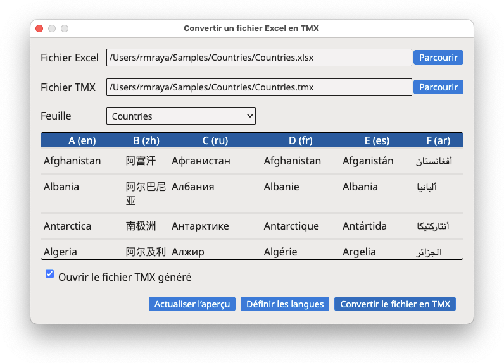Select column header D (fr)
504x363 pixels.
[301, 140]
